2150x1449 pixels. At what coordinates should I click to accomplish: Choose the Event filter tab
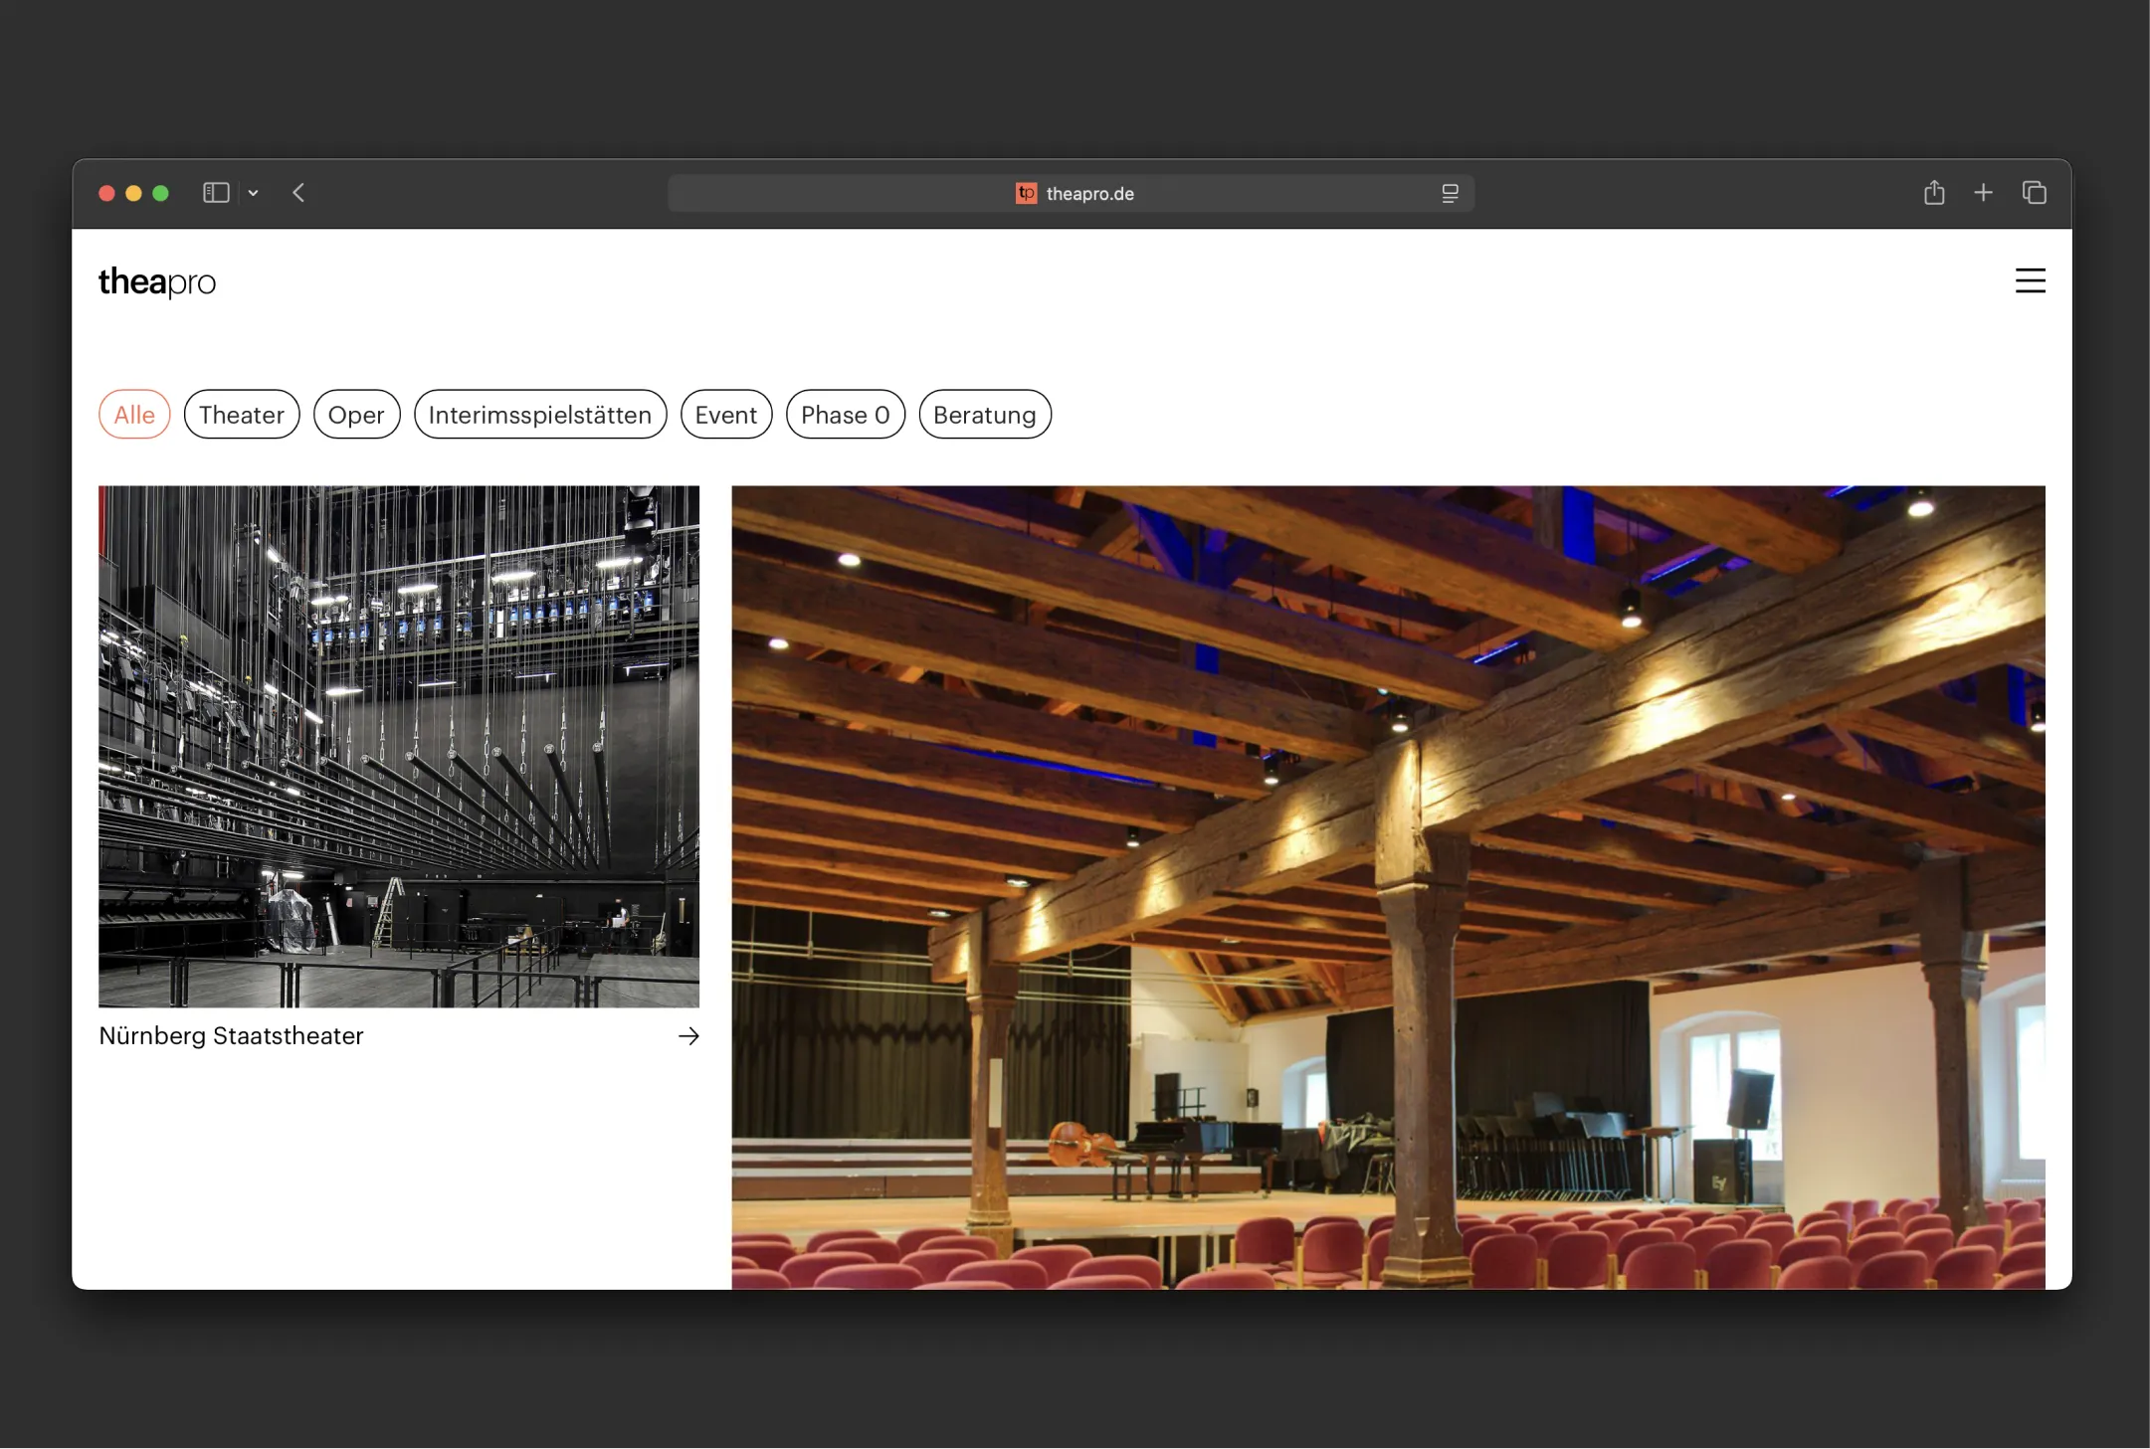coord(725,414)
